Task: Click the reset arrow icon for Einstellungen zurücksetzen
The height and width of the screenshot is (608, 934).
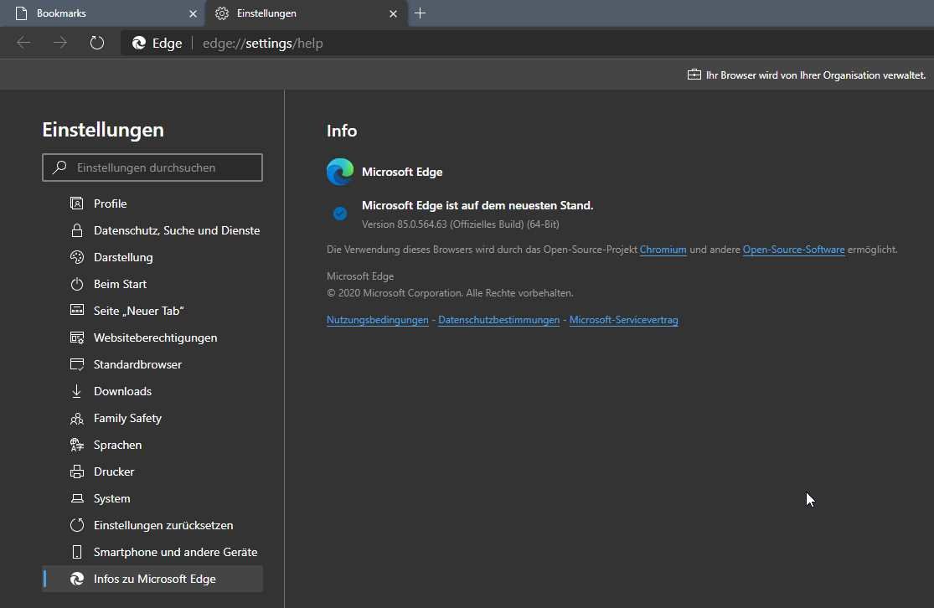Action: [77, 525]
